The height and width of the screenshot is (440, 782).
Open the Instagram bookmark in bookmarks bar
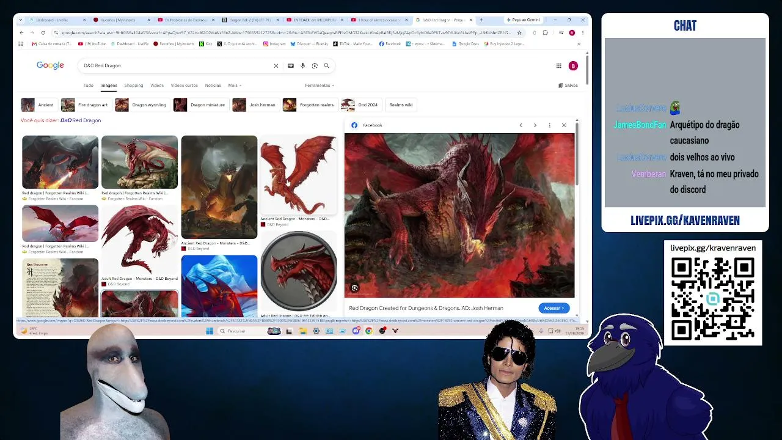pyautogui.click(x=274, y=44)
